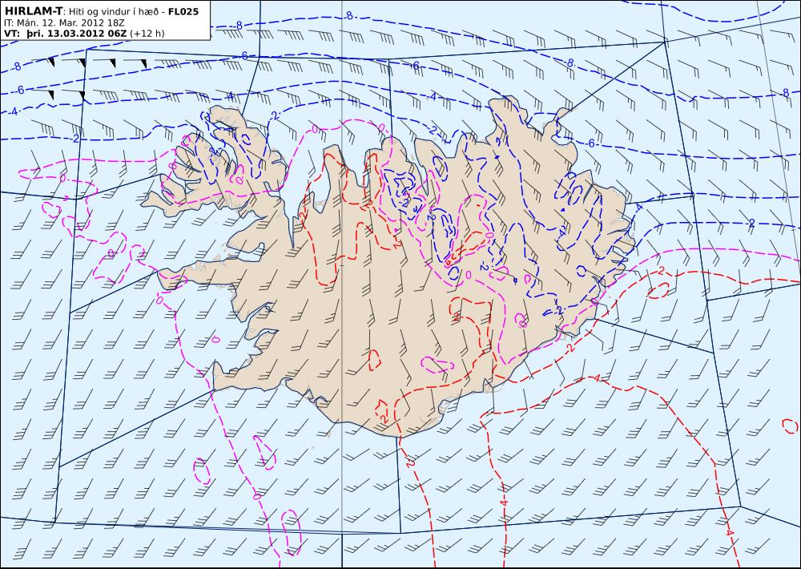Screen dimensions: 801x569
Task: Click the VT date '13.03.2012 06Z'
Action: pyautogui.click(x=86, y=34)
